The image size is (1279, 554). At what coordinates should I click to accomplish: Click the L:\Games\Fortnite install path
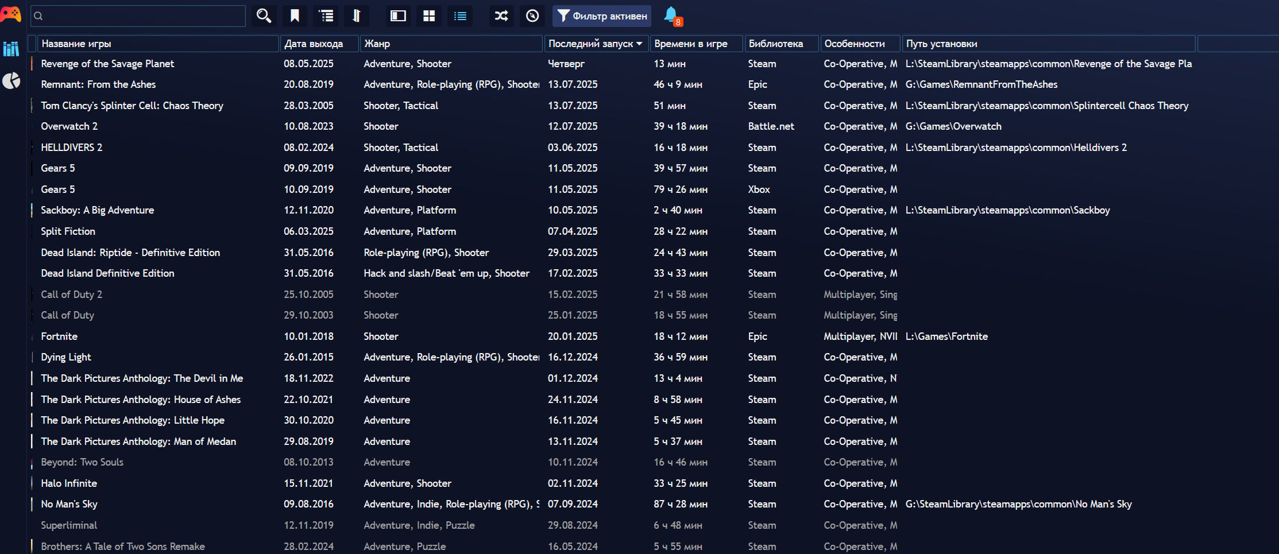[946, 336]
